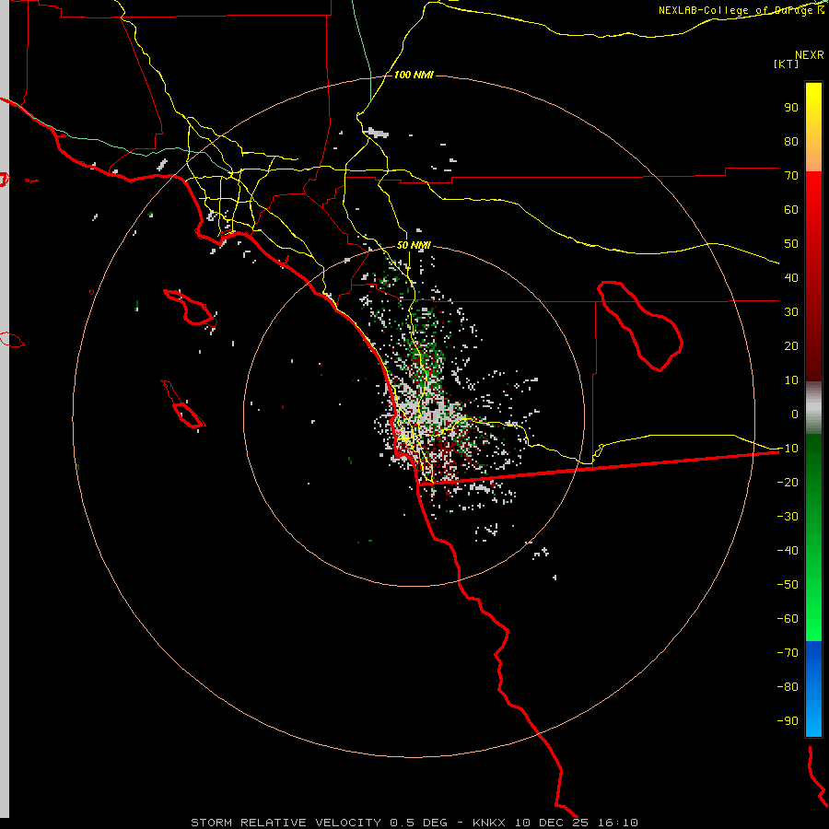Click the Salton Sea outline on the map
This screenshot has width=829, height=829.
tap(640, 326)
